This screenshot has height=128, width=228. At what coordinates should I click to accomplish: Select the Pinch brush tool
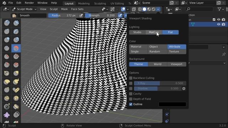click(7, 73)
